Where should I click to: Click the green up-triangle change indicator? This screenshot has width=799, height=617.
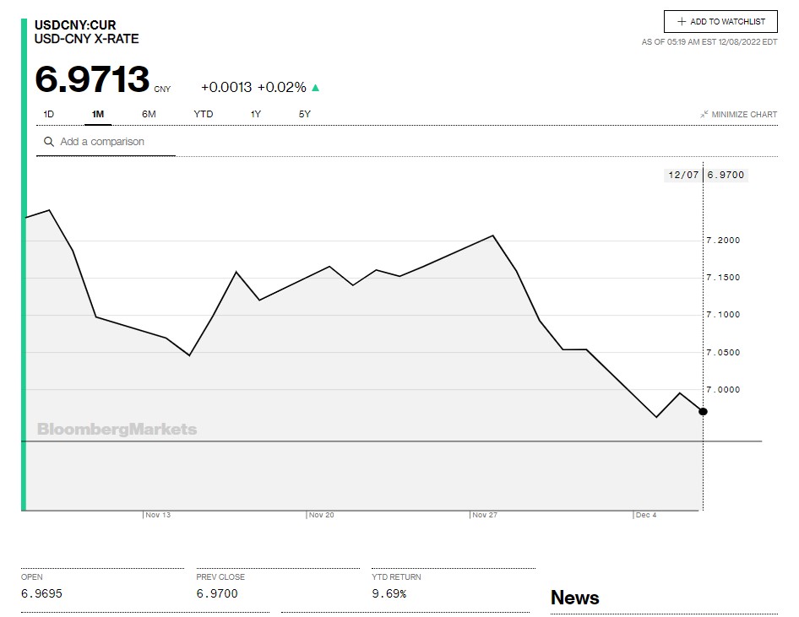(x=316, y=88)
